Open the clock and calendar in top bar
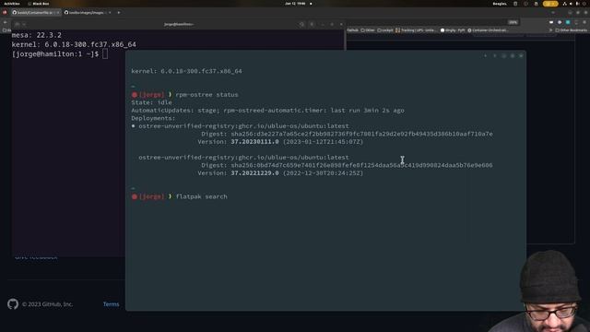 coord(295,4)
